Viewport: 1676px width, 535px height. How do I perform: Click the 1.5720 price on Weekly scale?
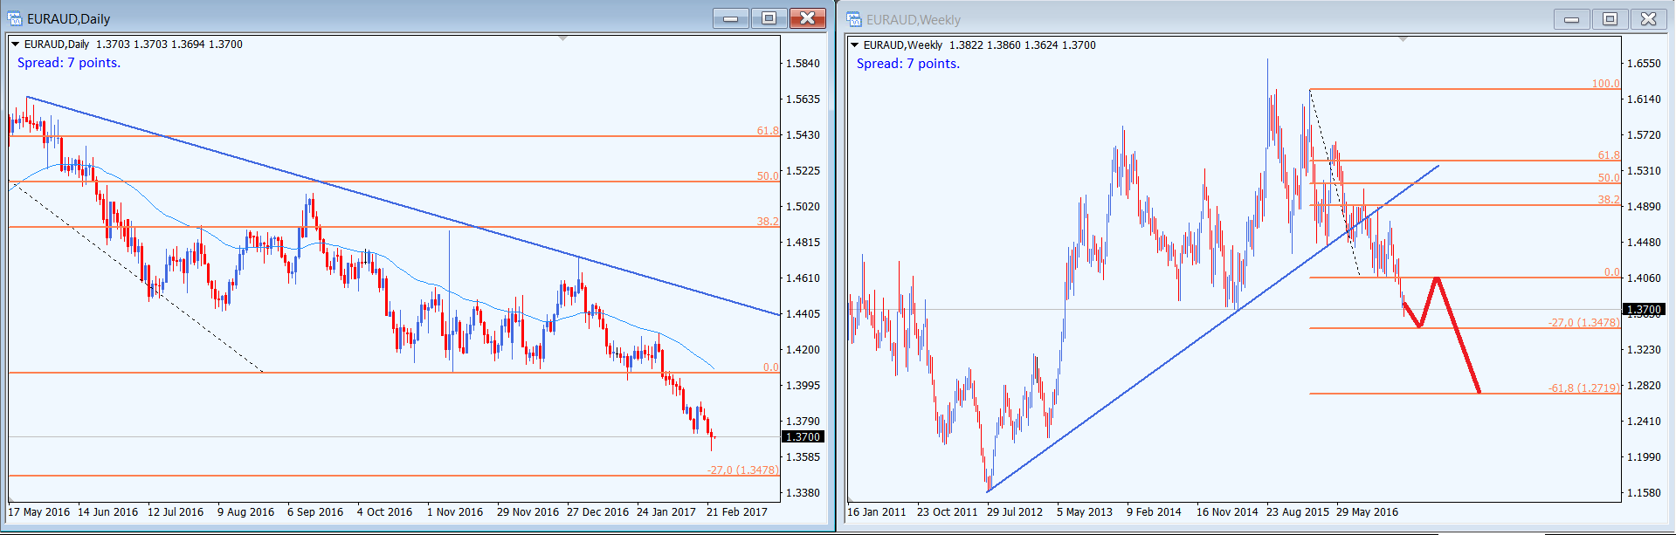pyautogui.click(x=1644, y=135)
